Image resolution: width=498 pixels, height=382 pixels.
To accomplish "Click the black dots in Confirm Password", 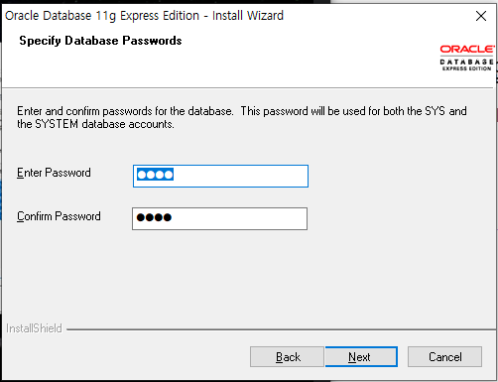I will [154, 217].
